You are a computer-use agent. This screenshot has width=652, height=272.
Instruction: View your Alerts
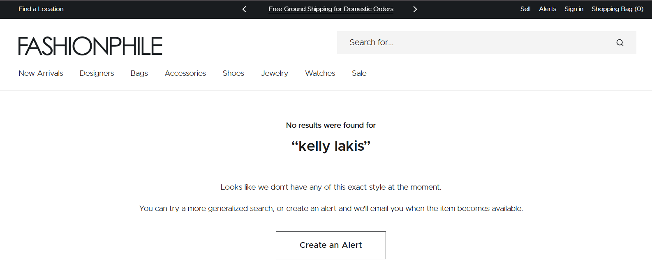547,9
